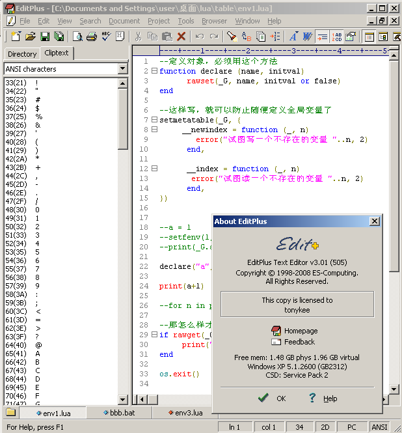Image resolution: width=402 pixels, height=433 pixels.
Task: Toggle the line number display icon
Action: point(336,36)
